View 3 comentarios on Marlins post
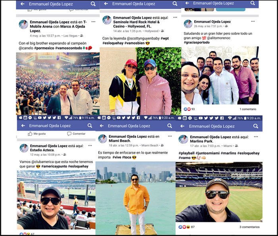This screenshot has height=236, width=278. 249,227
